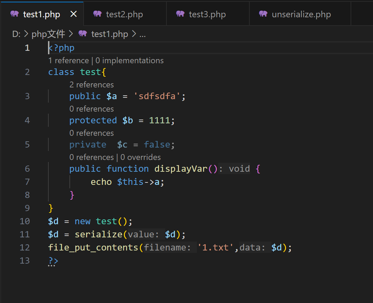Click 'new' keyword on line 10
The width and height of the screenshot is (373, 303).
(83, 221)
